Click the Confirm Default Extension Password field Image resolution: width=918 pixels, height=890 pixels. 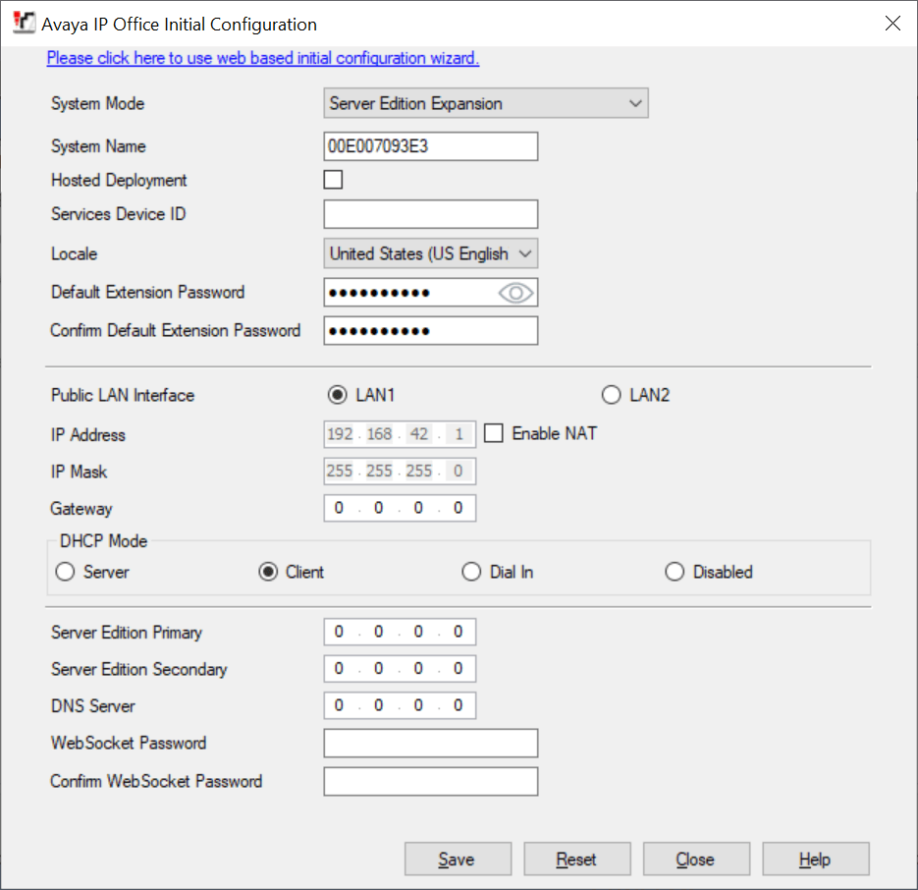pos(431,331)
